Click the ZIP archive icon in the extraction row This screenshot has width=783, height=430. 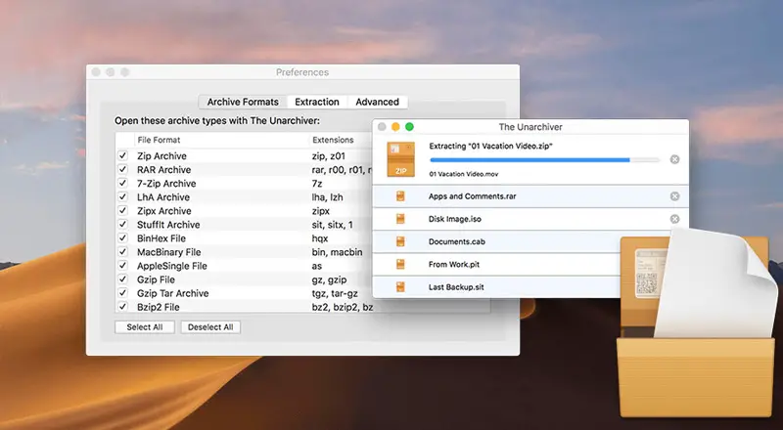pos(401,159)
